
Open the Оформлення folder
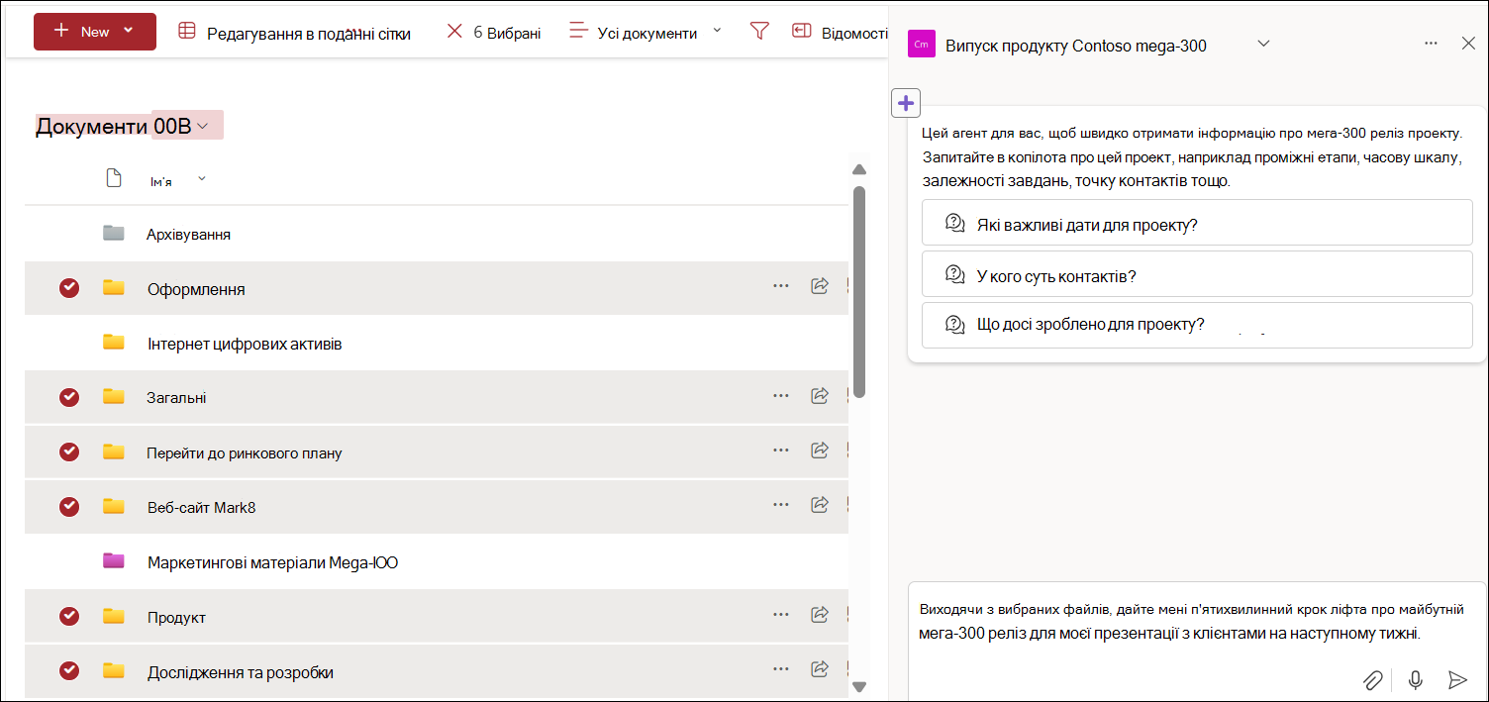196,289
